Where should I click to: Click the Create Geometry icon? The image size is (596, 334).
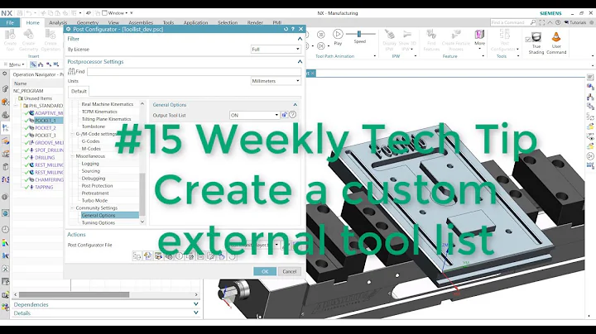click(x=28, y=35)
